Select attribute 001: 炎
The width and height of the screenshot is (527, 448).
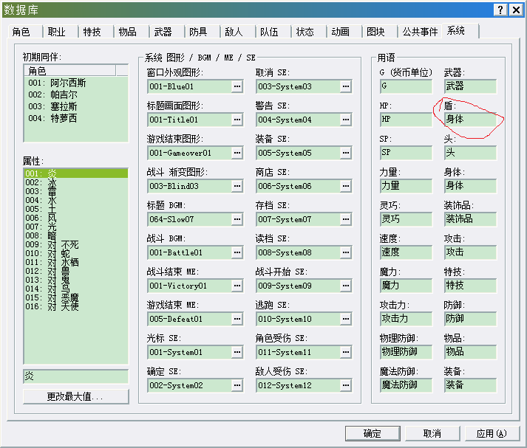pyautogui.click(x=76, y=173)
